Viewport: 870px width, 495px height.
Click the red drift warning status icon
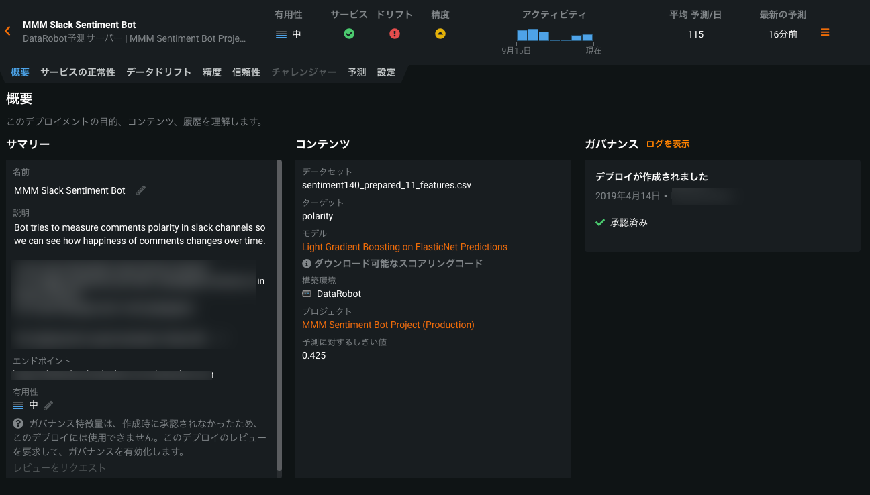[x=395, y=34]
